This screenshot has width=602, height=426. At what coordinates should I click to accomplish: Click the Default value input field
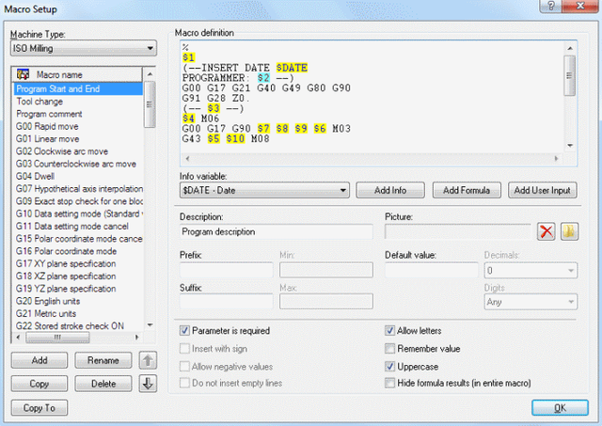click(x=432, y=270)
